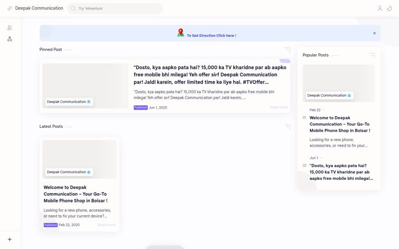Click the dots grid icon beside Popular Posts
This screenshot has width=399, height=249.
tap(372, 55)
